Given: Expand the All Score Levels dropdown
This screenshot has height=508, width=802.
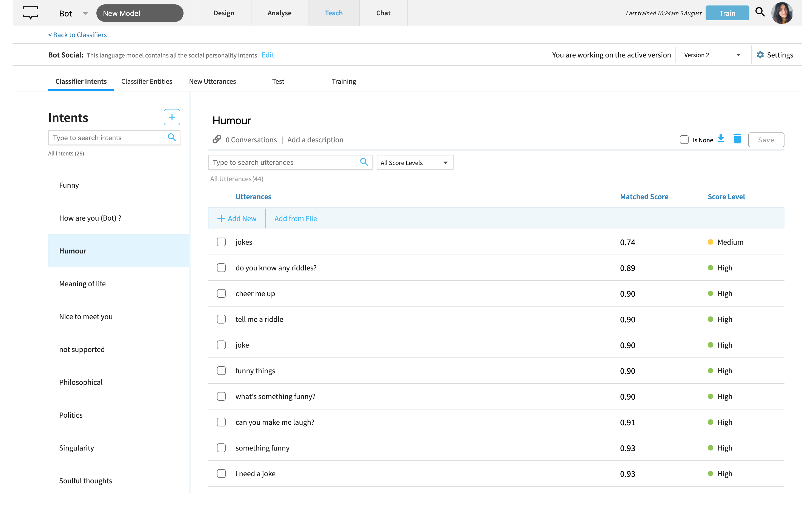Looking at the screenshot, I should 414,163.
